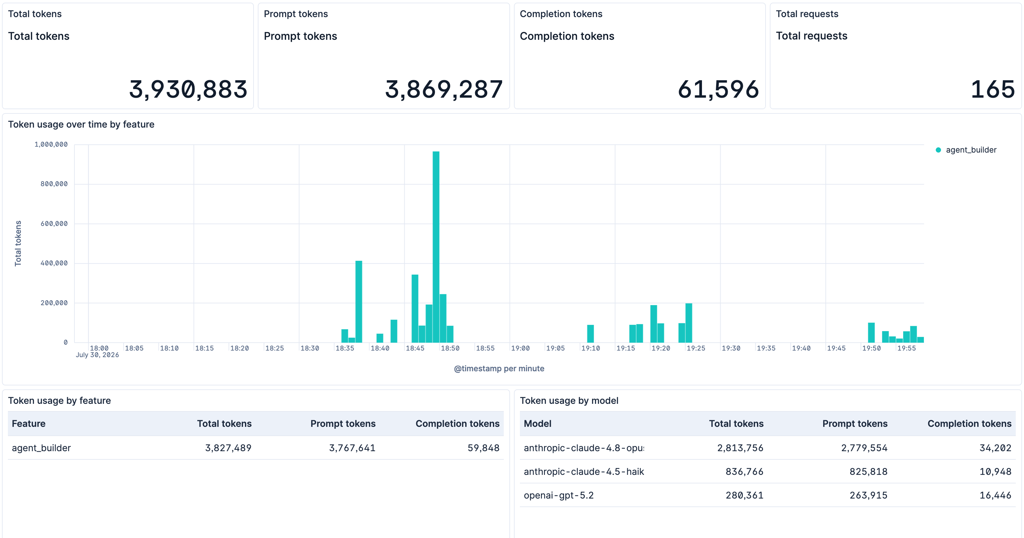
Task: Click the 1,000,000 y-axis tick label
Action: coord(51,144)
